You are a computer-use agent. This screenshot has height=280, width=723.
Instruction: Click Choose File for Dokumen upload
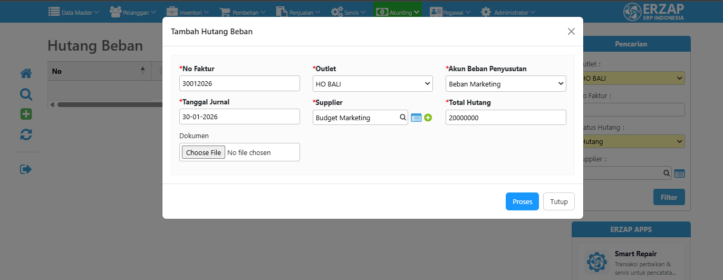click(x=204, y=152)
